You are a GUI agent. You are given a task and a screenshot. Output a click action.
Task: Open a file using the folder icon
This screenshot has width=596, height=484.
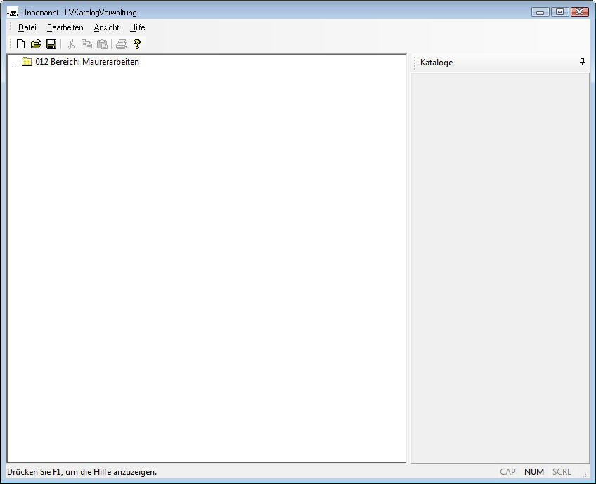coord(36,44)
